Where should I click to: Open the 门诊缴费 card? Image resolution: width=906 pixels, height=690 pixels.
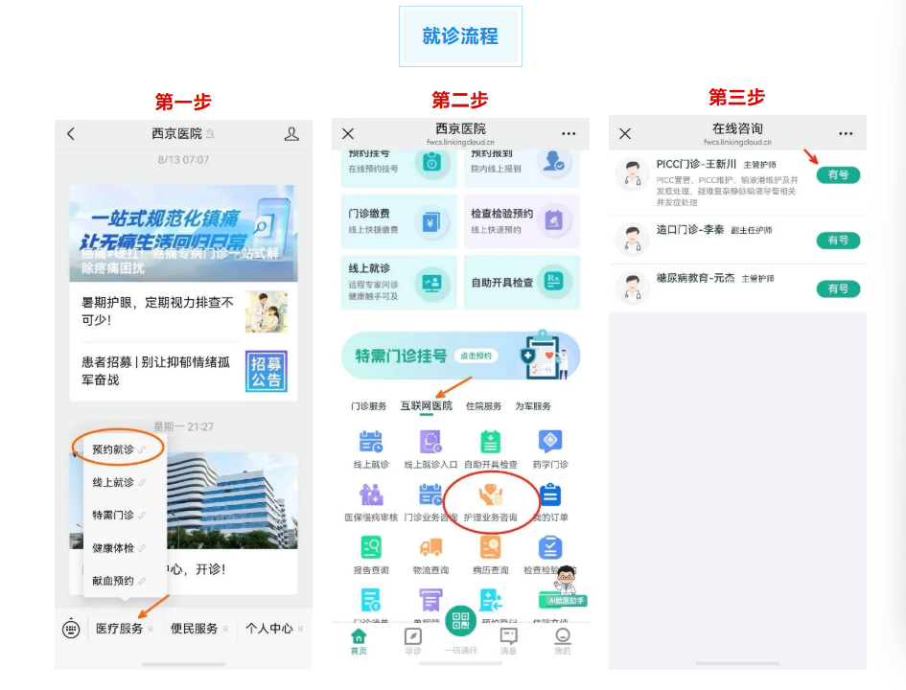(399, 221)
